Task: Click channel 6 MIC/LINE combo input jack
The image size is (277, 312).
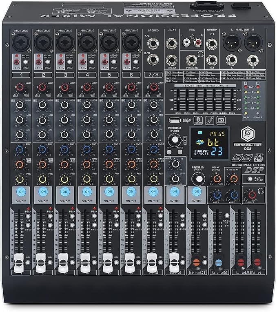Action: [131, 42]
